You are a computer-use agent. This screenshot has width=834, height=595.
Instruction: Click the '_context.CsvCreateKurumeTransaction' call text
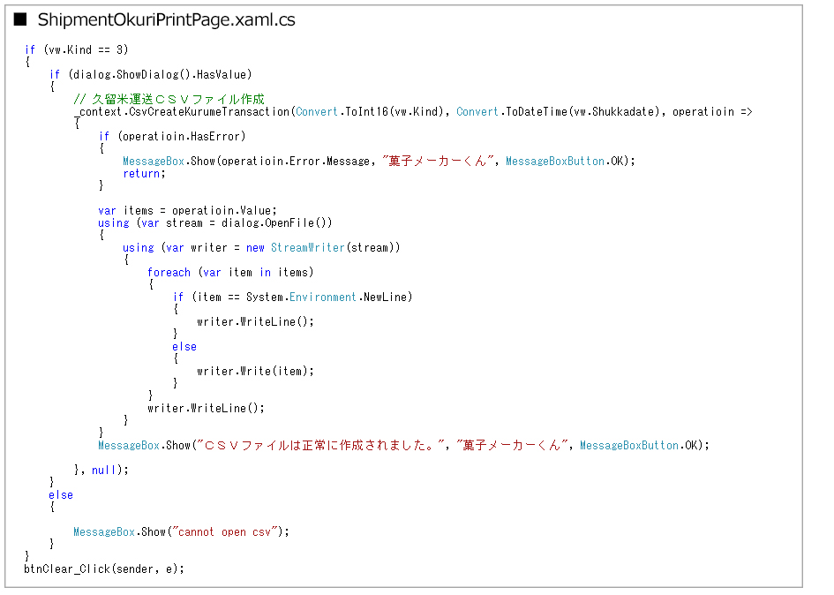182,112
